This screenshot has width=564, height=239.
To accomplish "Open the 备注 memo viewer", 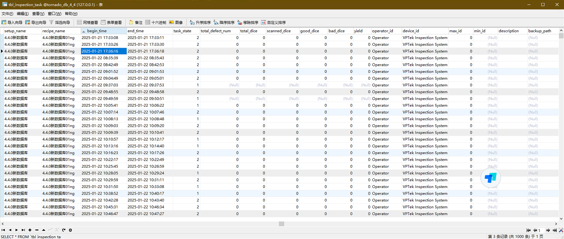I will tap(136, 22).
